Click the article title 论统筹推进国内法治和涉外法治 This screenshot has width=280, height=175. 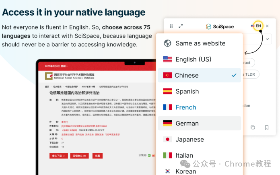(74, 93)
